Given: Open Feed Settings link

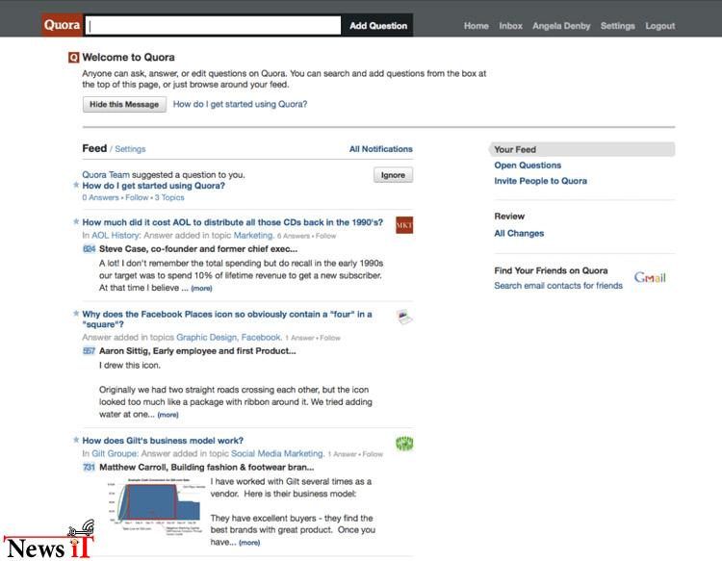Looking at the screenshot, I should coord(130,149).
